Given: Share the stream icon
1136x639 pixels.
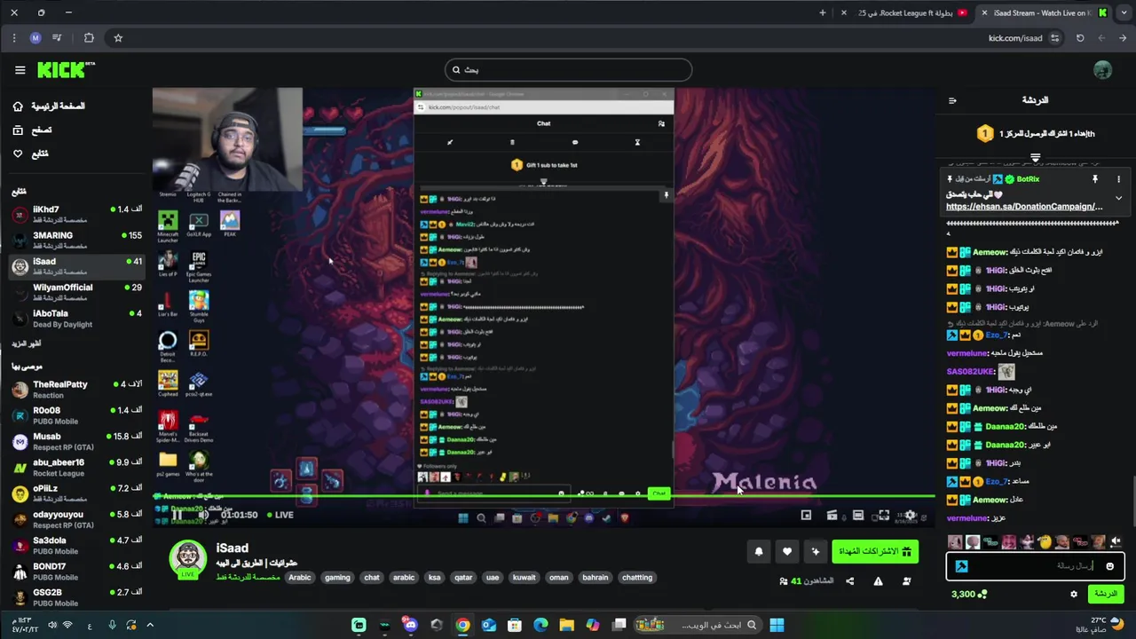Looking at the screenshot, I should (x=849, y=581).
